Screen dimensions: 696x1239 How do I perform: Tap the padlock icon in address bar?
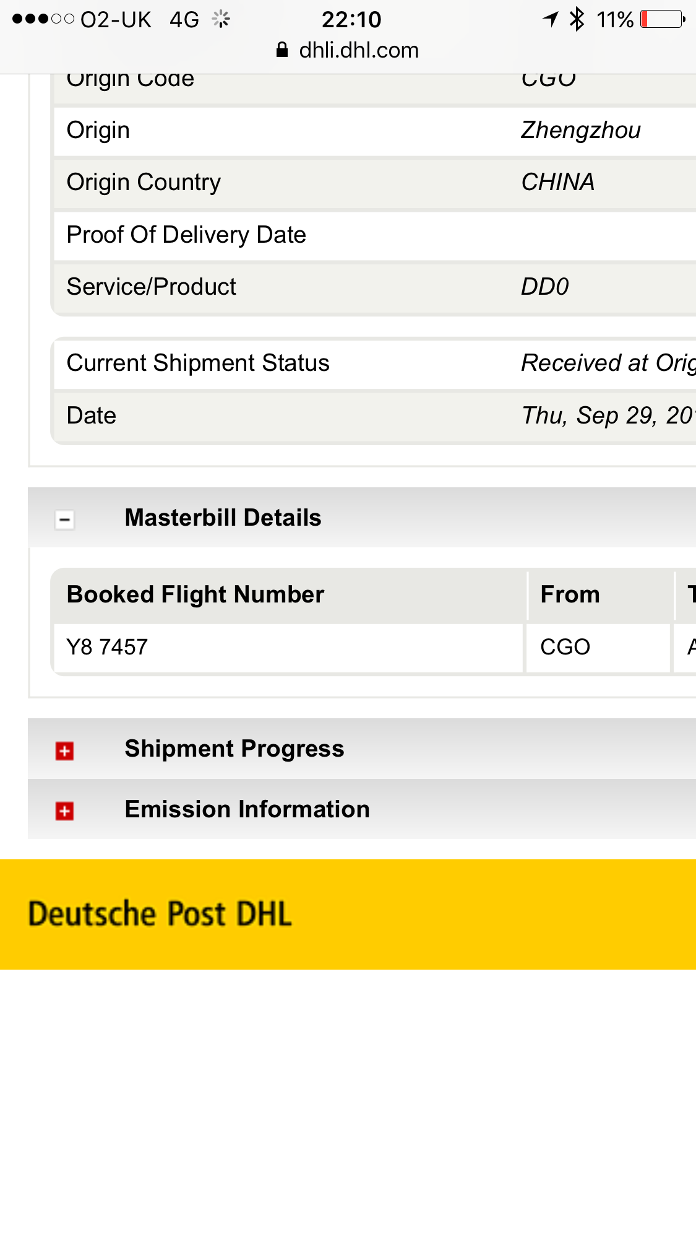(x=282, y=50)
